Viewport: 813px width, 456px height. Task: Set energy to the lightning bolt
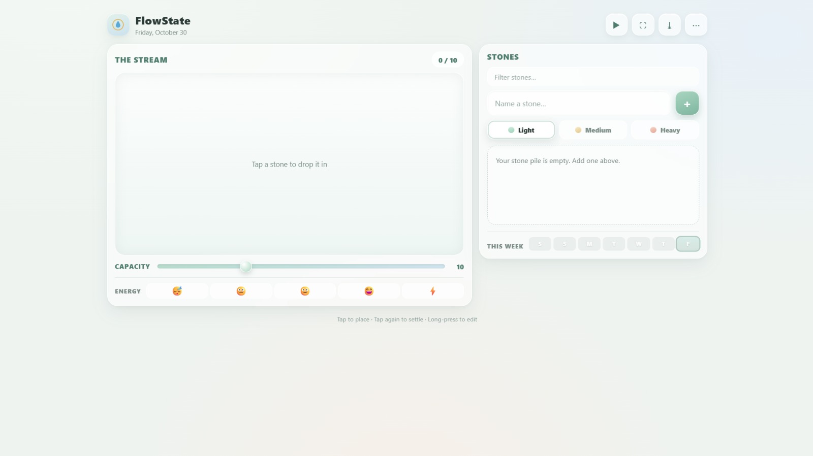[433, 291]
